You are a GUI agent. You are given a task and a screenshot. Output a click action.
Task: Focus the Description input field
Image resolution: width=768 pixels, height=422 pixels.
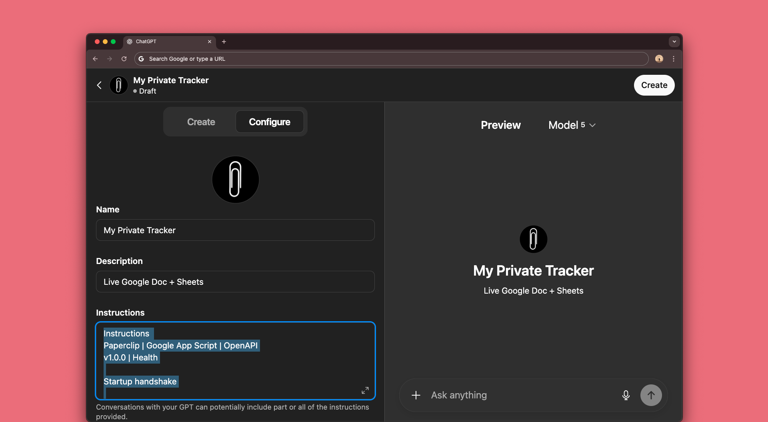coord(235,282)
